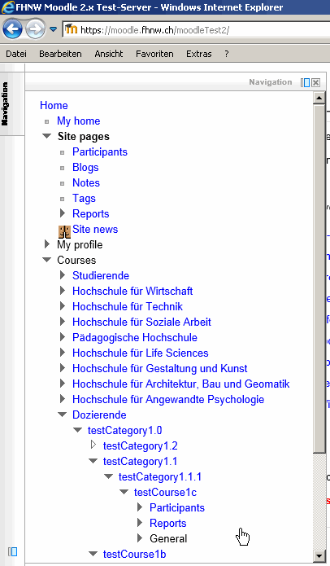Open Reports under testCourse1c
This screenshot has width=330, height=566.
pyautogui.click(x=168, y=524)
